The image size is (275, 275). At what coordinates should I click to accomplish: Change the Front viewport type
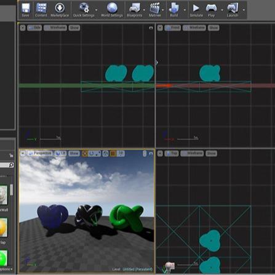[173, 28]
